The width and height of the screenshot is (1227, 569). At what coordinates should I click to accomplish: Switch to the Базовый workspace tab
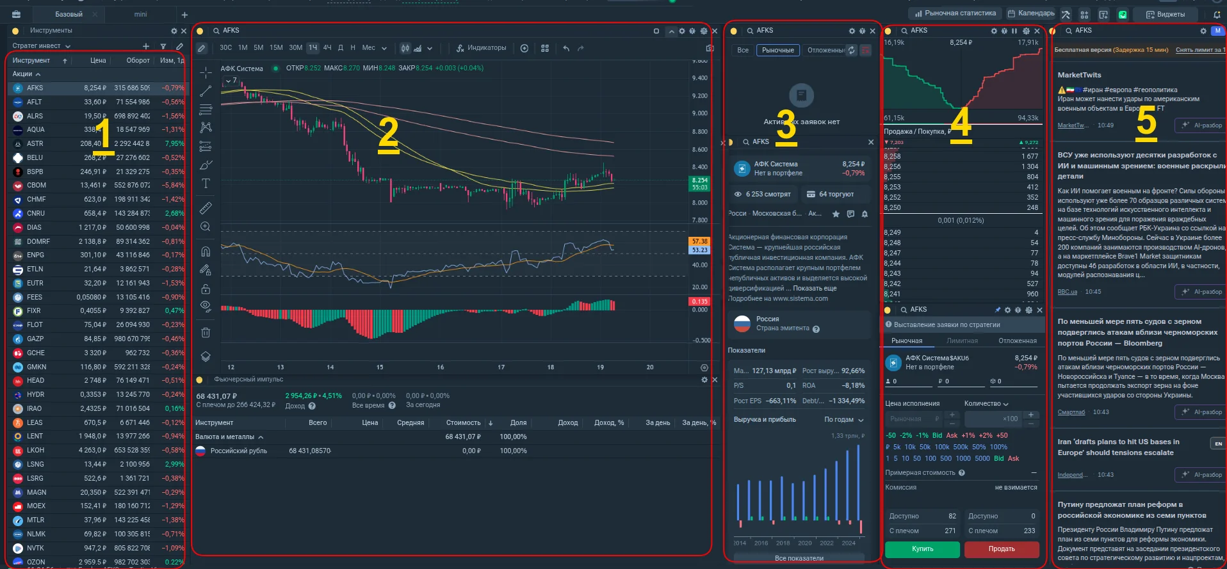click(x=69, y=14)
